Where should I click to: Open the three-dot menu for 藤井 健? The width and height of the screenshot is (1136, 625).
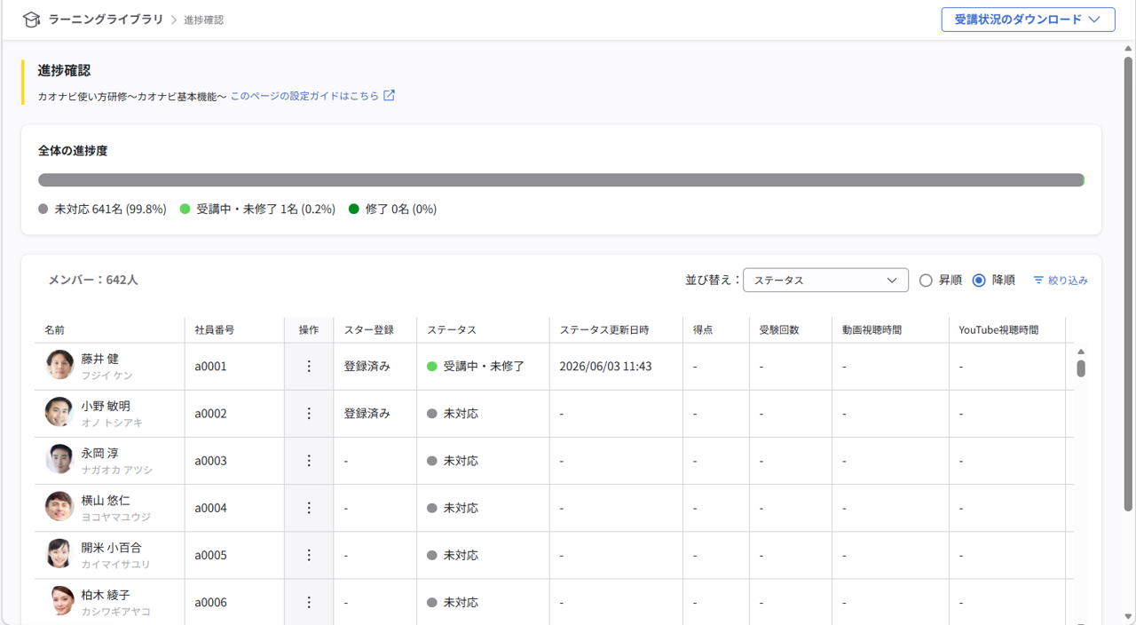point(309,367)
